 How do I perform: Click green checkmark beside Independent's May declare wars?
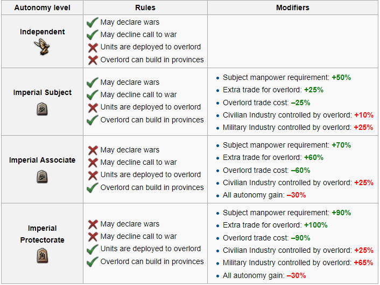(x=92, y=23)
